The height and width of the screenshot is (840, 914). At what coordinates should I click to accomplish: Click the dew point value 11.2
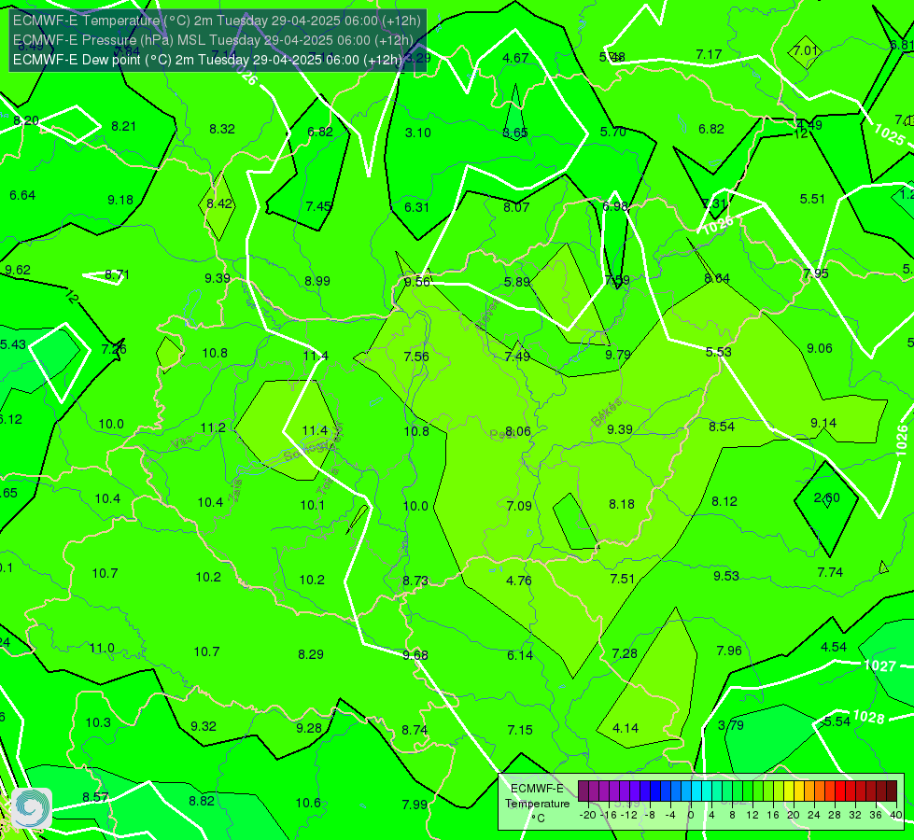click(213, 427)
